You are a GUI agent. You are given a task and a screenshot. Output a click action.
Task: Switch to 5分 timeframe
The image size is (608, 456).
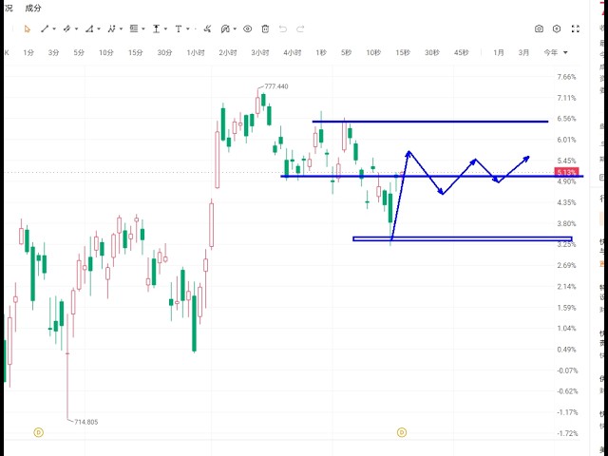click(79, 53)
